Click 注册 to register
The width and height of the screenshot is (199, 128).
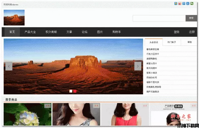[x=192, y=32]
